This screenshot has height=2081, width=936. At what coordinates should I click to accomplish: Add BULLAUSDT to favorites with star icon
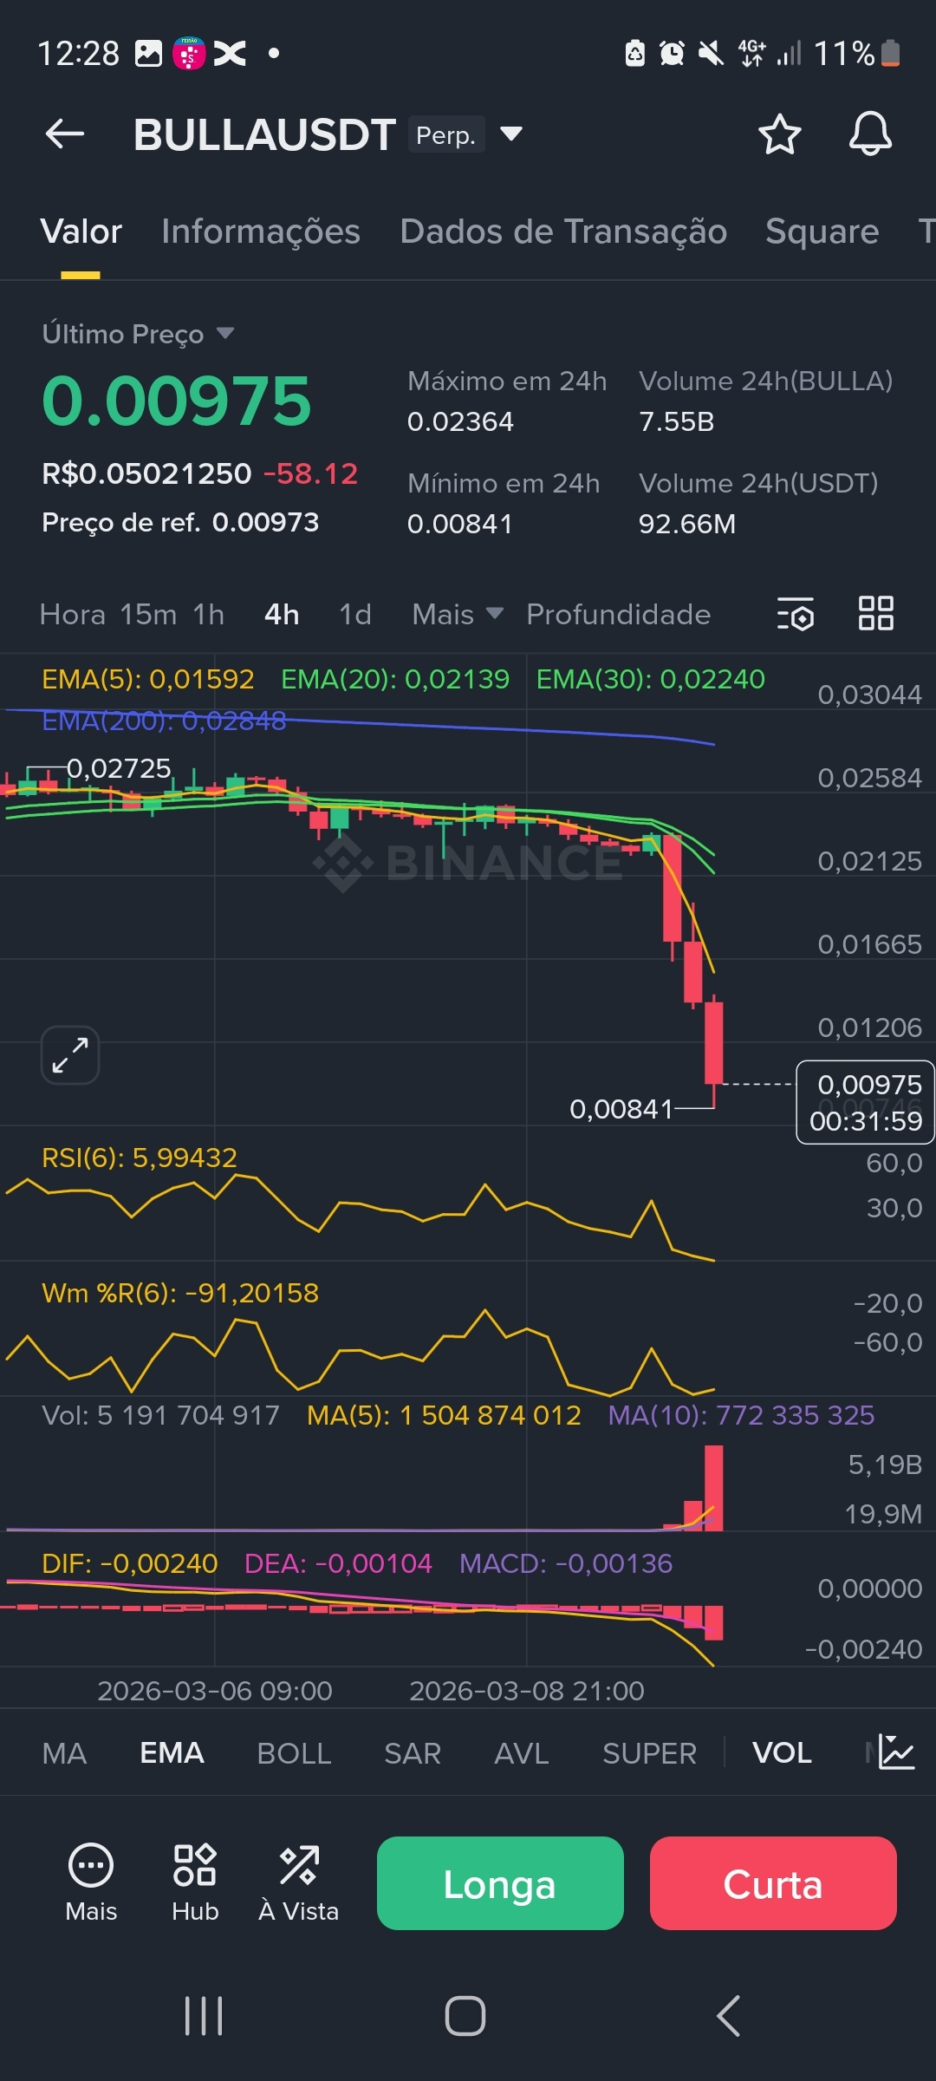click(779, 134)
